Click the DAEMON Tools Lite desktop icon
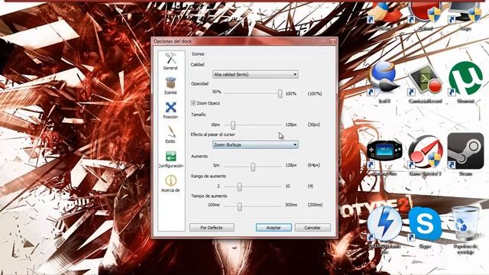The image size is (489, 275). click(384, 229)
